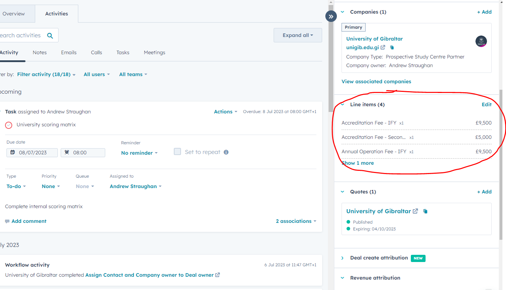
Task: Collapse the right sidebar with double-arrow icon
Action: (331, 17)
